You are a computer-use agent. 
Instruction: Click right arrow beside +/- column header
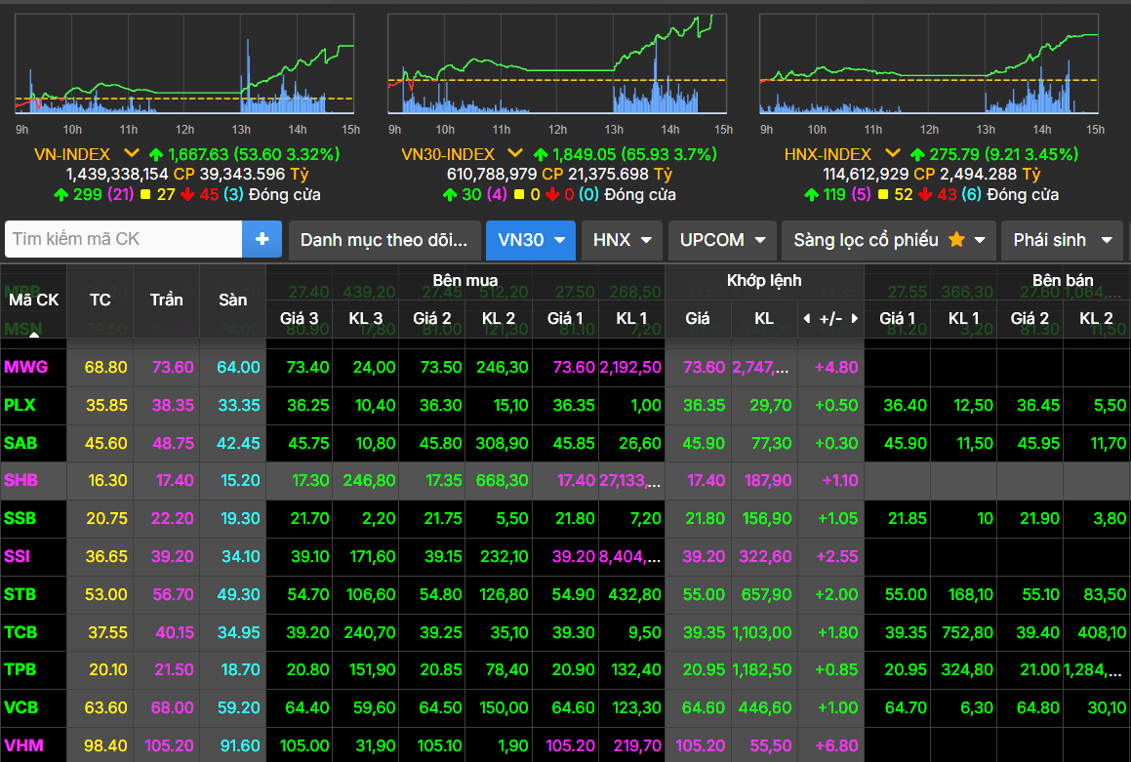(x=855, y=318)
